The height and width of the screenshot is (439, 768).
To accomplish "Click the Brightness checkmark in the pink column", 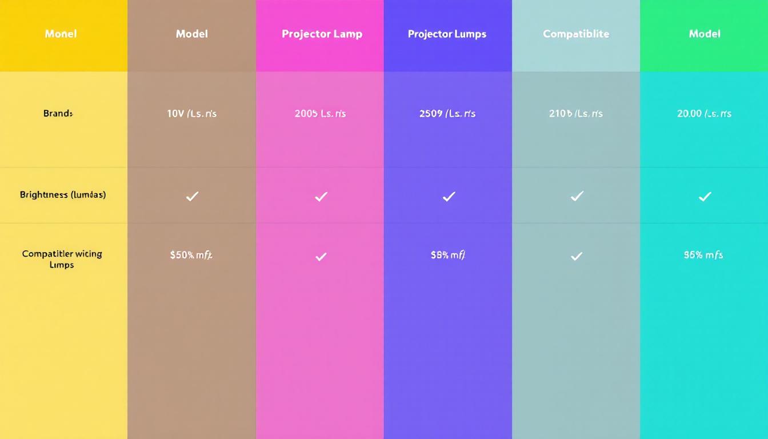I will point(321,197).
